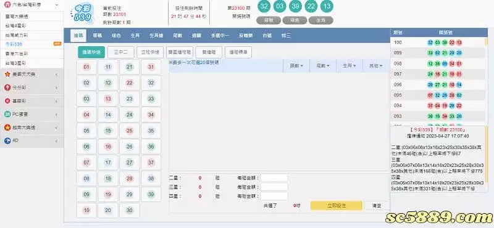Expand the 越南大樂透 sidebar group
494x228 pixels.
click(x=31, y=128)
